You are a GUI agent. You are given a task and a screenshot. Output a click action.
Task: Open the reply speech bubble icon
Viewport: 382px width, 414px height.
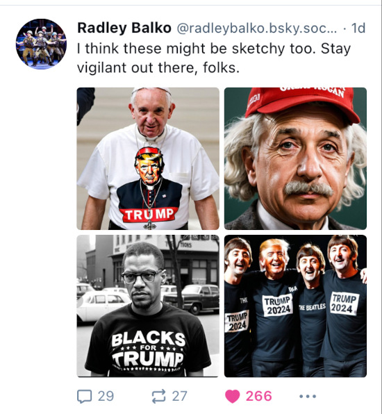[x=85, y=396]
